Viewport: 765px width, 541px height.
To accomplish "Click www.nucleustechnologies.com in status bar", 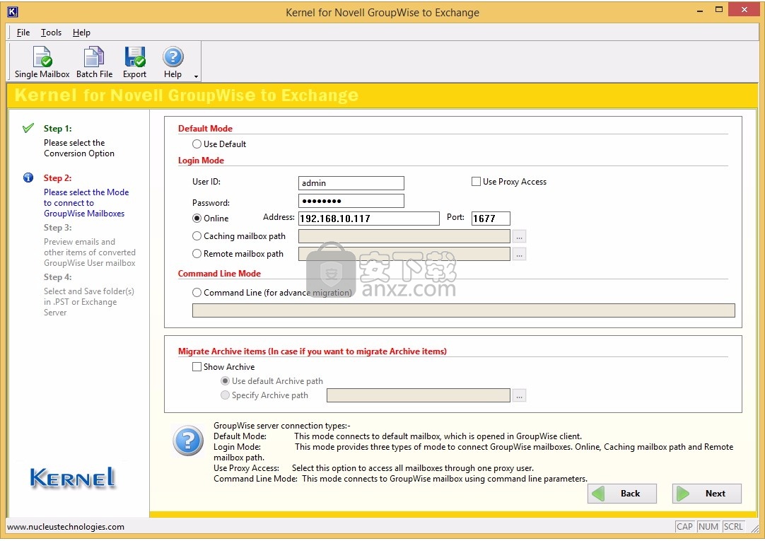I will pyautogui.click(x=66, y=527).
